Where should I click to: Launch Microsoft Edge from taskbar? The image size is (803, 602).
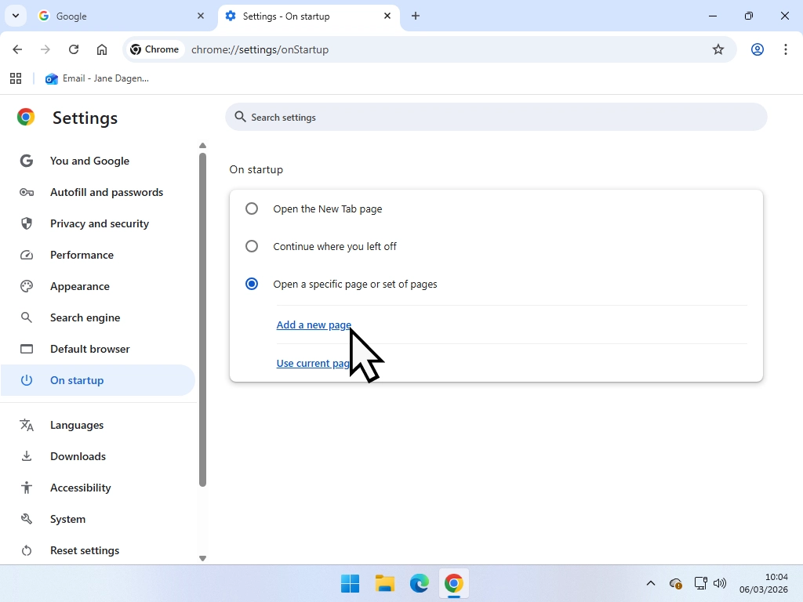tap(419, 583)
